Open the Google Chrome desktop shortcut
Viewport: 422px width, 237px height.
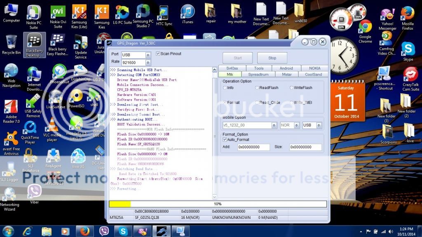coord(365,29)
